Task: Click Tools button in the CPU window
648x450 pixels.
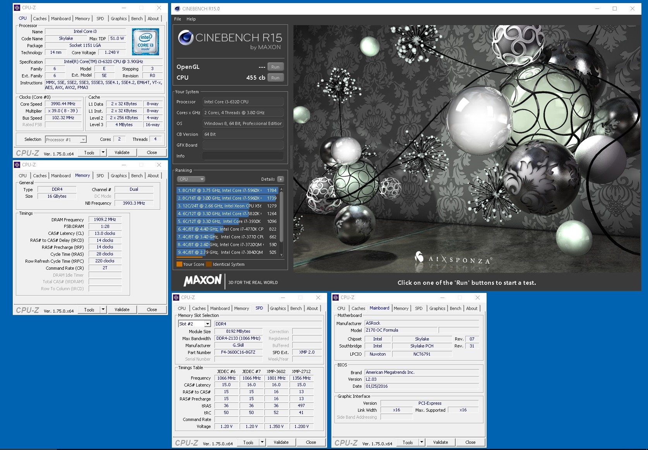Action: pos(89,152)
